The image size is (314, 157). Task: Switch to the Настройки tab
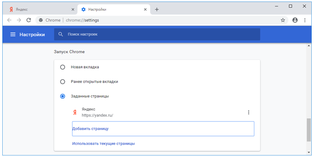click(114, 10)
